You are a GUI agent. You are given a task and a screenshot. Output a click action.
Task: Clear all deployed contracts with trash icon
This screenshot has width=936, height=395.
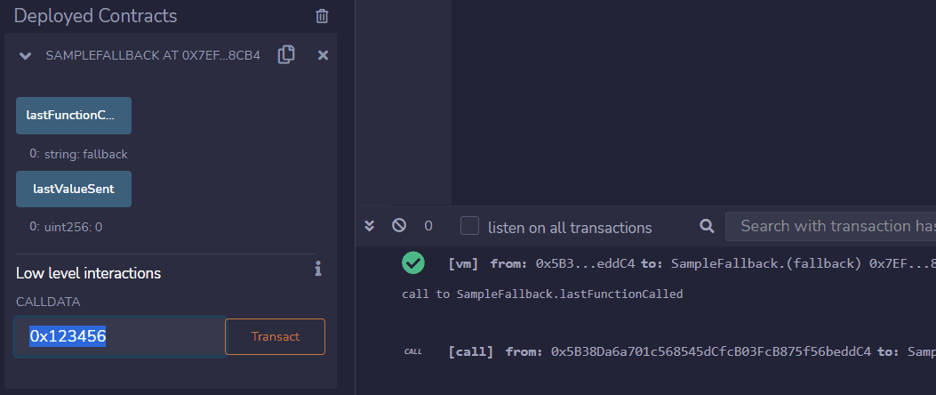click(x=322, y=16)
